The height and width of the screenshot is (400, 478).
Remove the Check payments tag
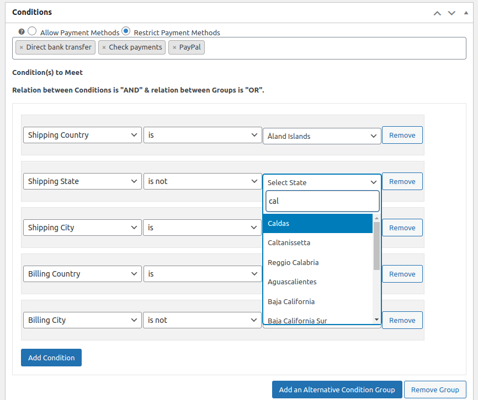(104, 47)
